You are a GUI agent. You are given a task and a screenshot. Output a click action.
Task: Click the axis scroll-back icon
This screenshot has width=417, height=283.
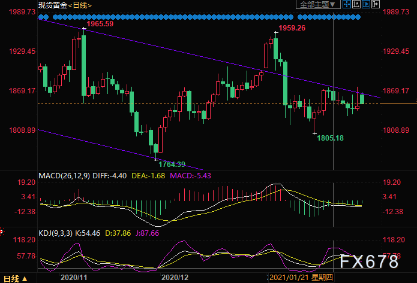tap(356, 4)
